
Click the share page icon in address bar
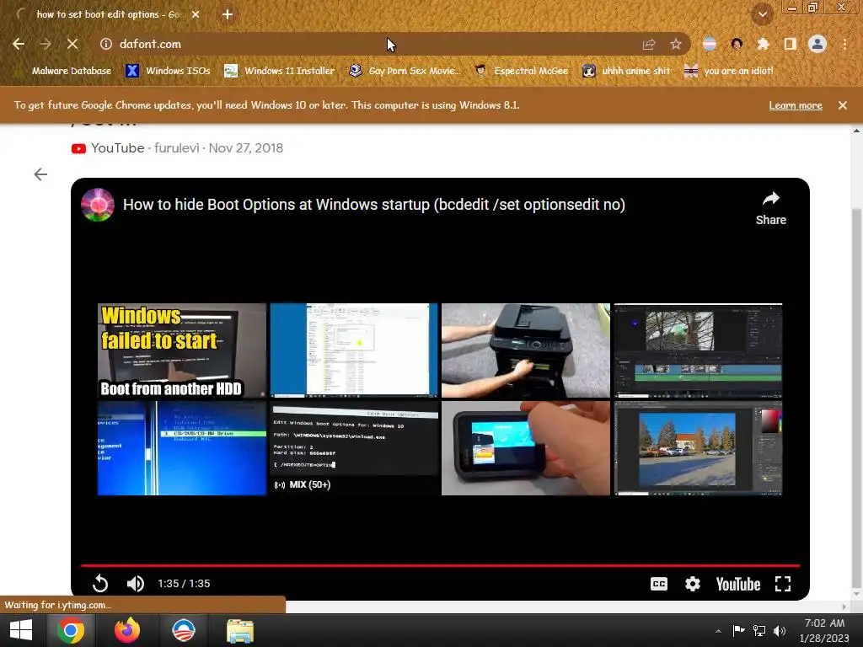click(x=649, y=44)
